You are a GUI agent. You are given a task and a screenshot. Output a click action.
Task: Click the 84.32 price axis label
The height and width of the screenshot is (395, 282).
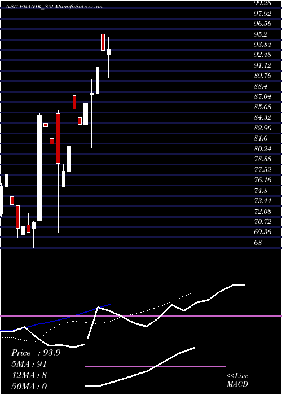(263, 117)
